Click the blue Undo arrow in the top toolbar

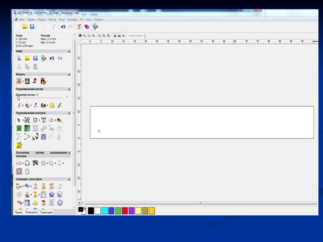[x=63, y=27]
